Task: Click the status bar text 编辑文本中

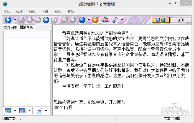Action: click(x=12, y=119)
